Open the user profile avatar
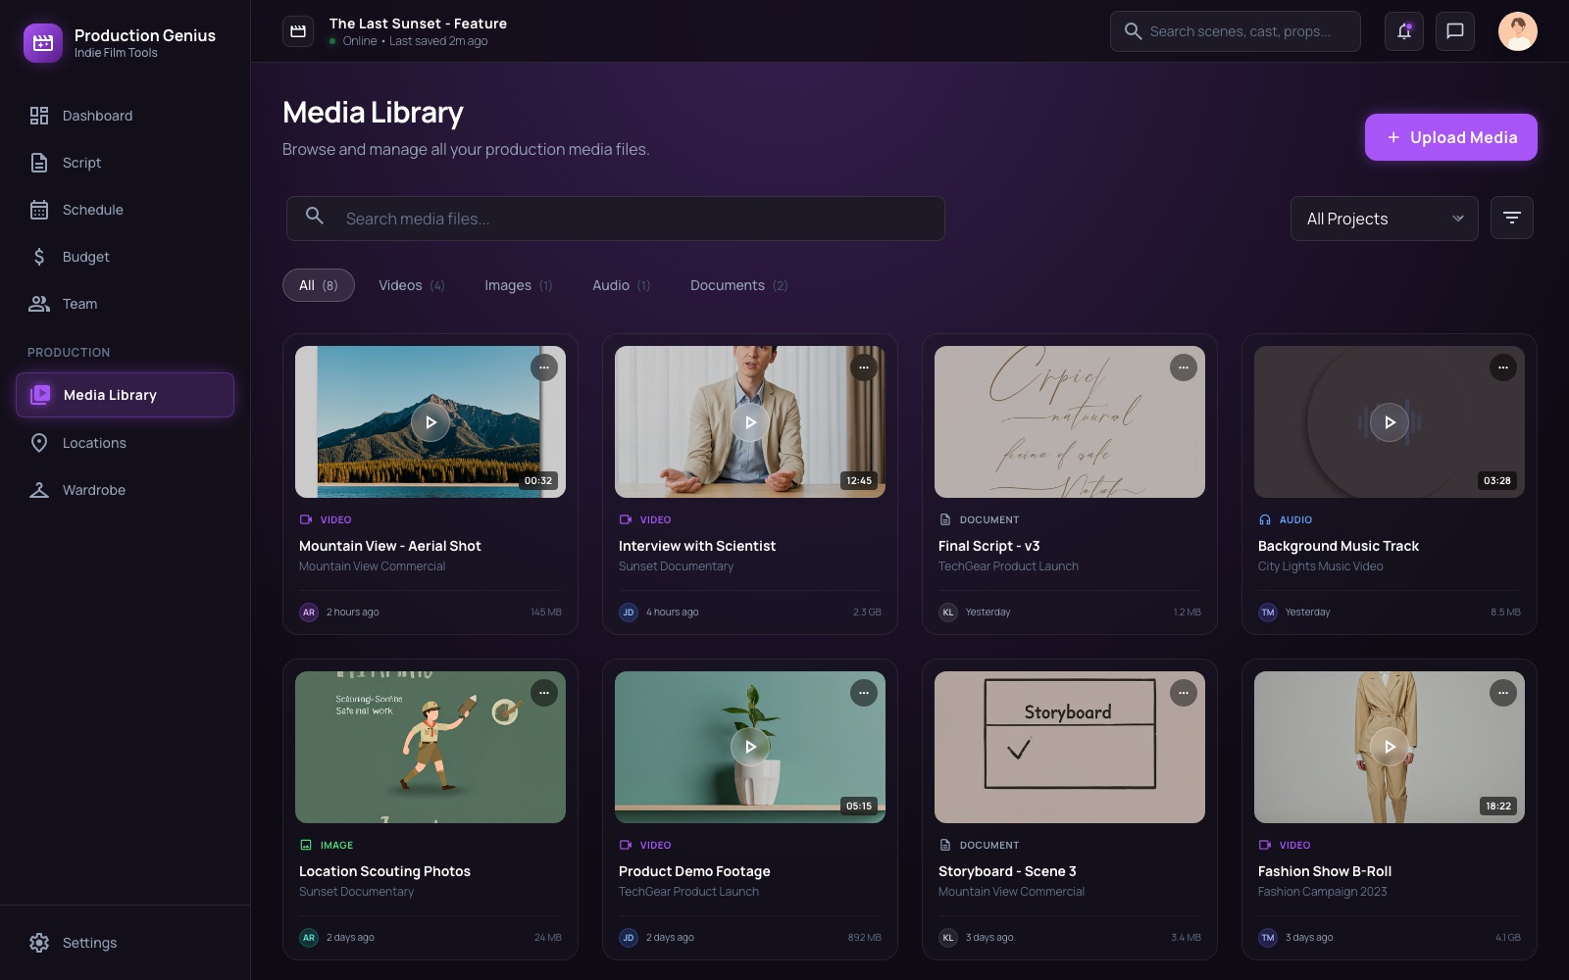This screenshot has width=1569, height=980. pos(1518,31)
